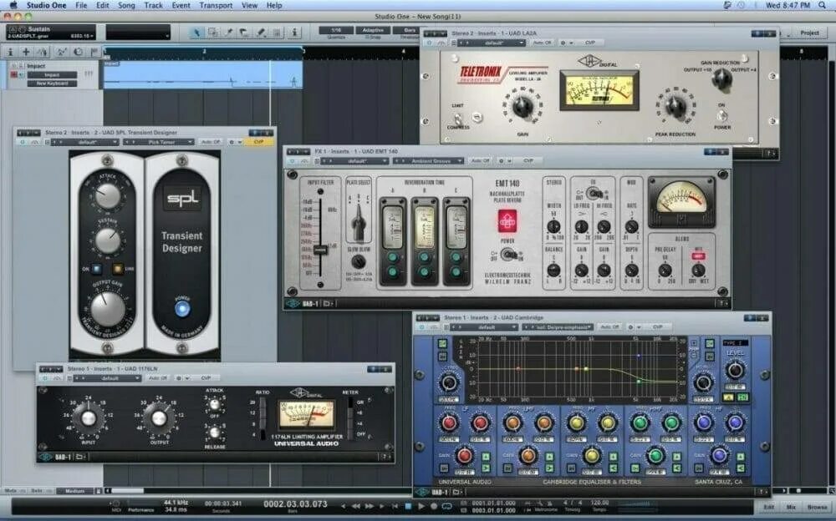The image size is (836, 521).
Task: Open the Studio One application menu
Action: tap(46, 5)
